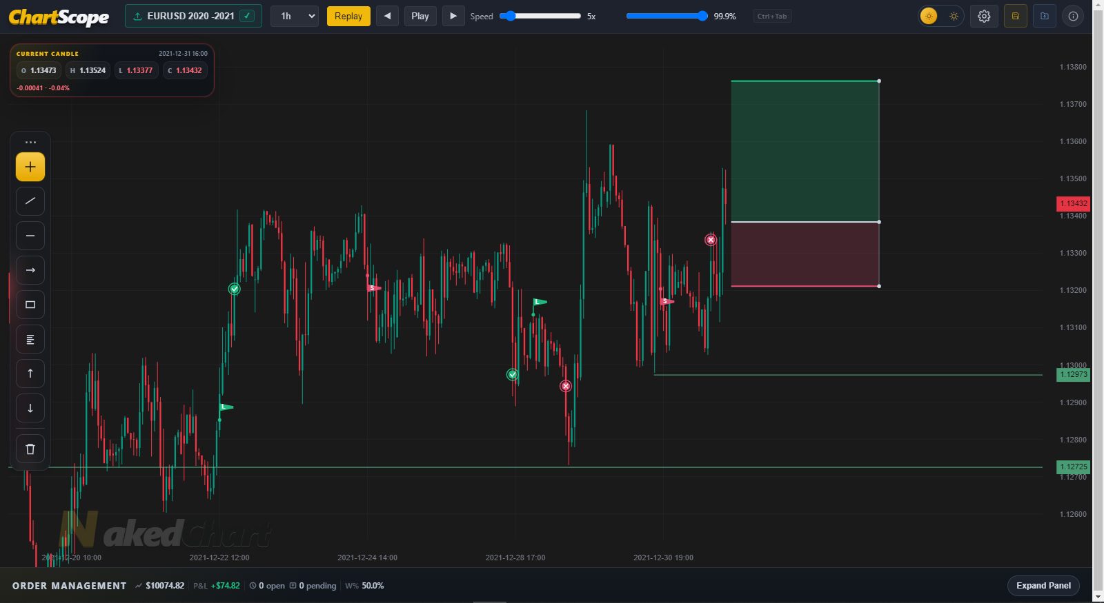Select the rectangle drawing tool

[x=30, y=305]
